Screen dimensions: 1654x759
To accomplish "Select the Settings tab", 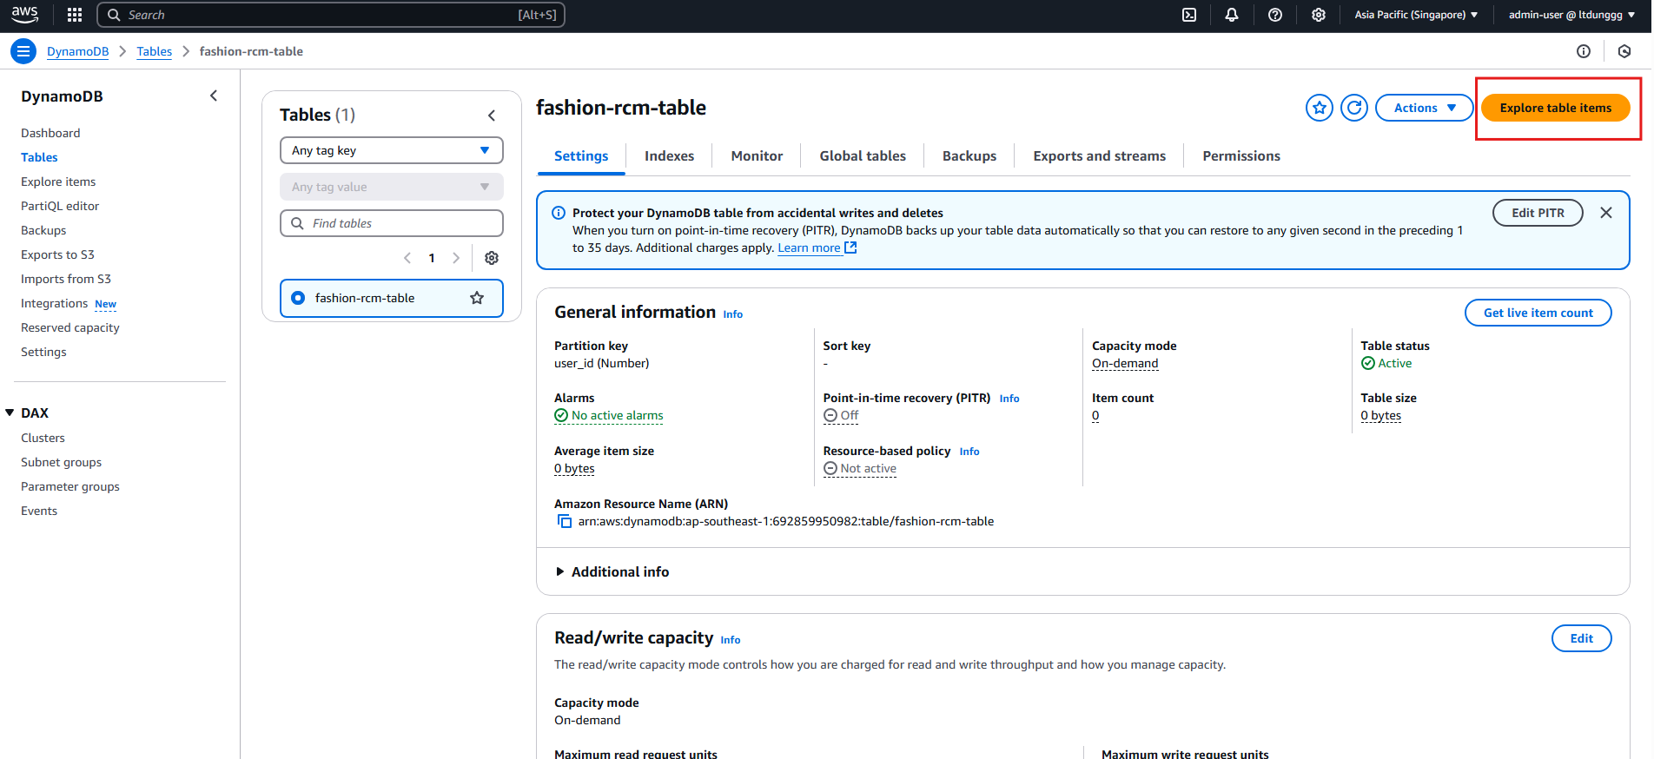I will (x=581, y=156).
